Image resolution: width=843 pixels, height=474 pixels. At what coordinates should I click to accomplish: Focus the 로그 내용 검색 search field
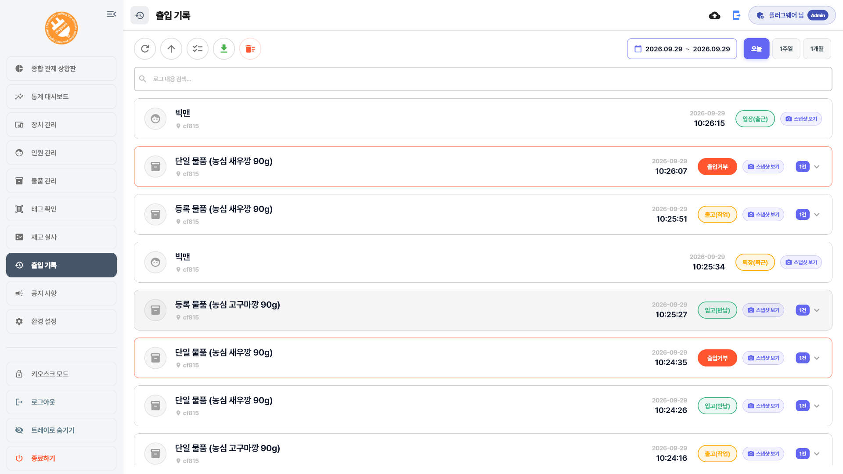point(483,79)
